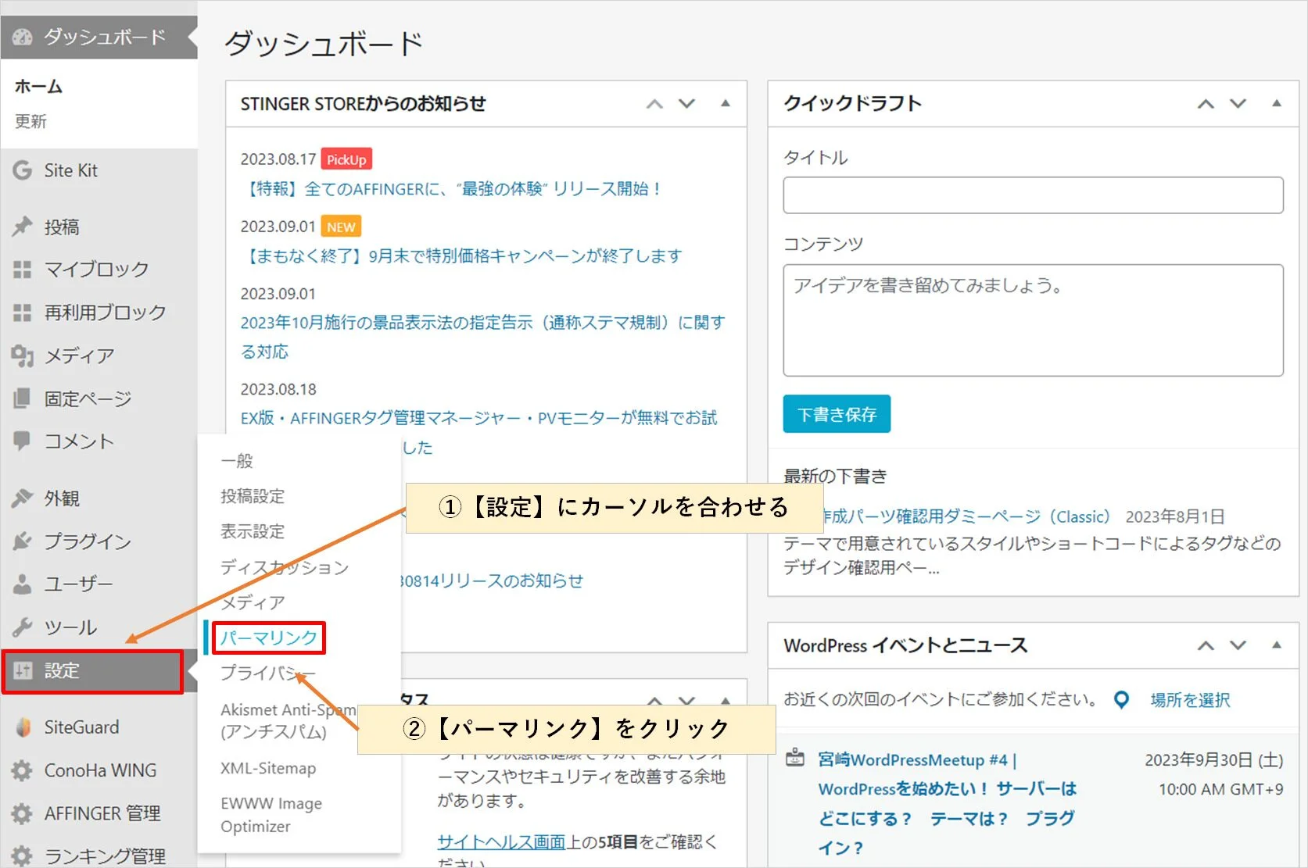Viewport: 1308px width, 868px height.
Task: Click the コメント speech bubble icon
Action: pyautogui.click(x=22, y=441)
